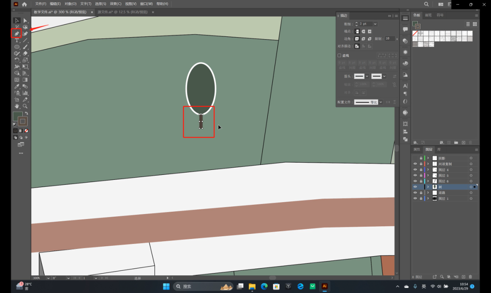The height and width of the screenshot is (293, 491).
Task: Select the Gradient tool
Action: tap(25, 80)
